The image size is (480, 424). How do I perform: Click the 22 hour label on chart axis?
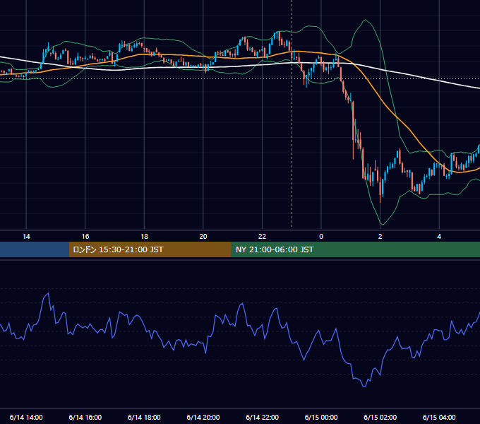pyautogui.click(x=262, y=237)
